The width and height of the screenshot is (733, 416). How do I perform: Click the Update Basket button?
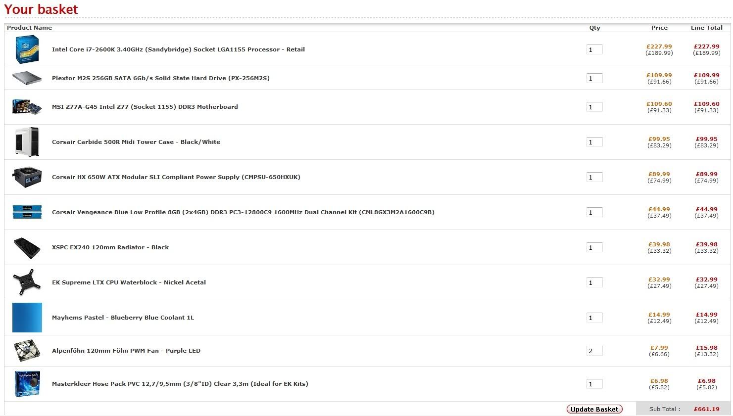pos(594,409)
